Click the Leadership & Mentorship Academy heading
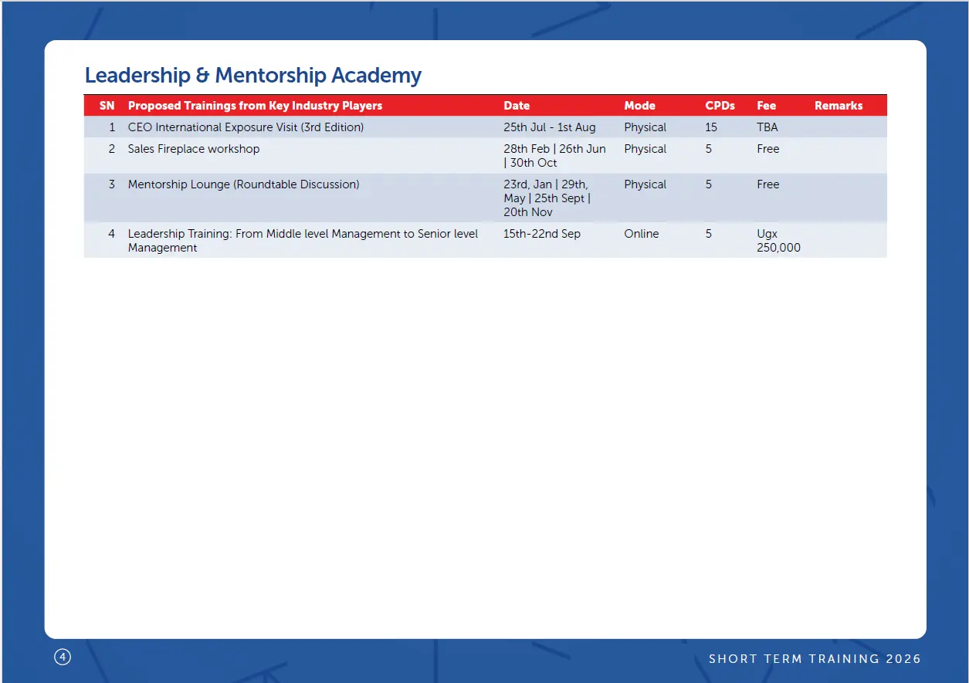Viewport: 969px width, 683px height. coord(252,76)
